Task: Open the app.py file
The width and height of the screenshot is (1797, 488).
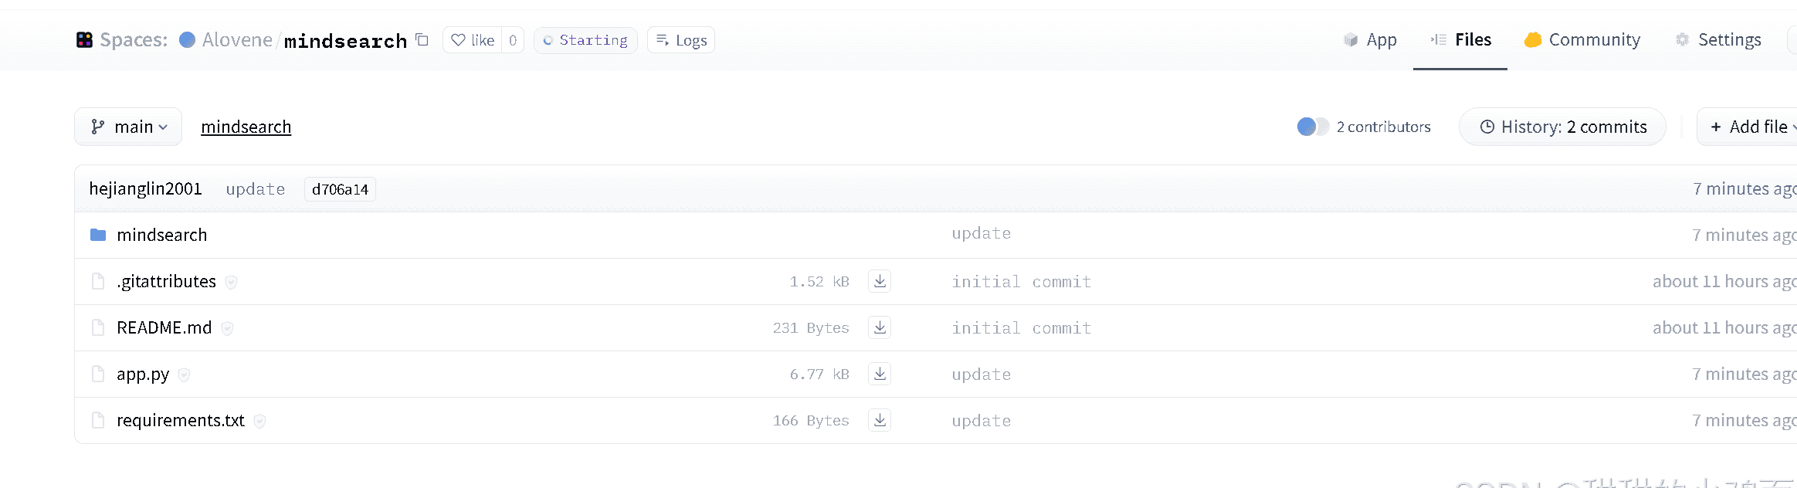Action: 143,374
